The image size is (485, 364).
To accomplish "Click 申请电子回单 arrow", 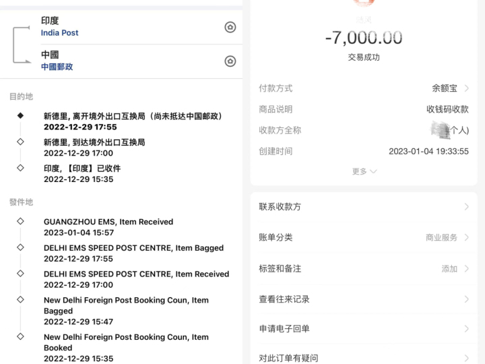I will [467, 329].
